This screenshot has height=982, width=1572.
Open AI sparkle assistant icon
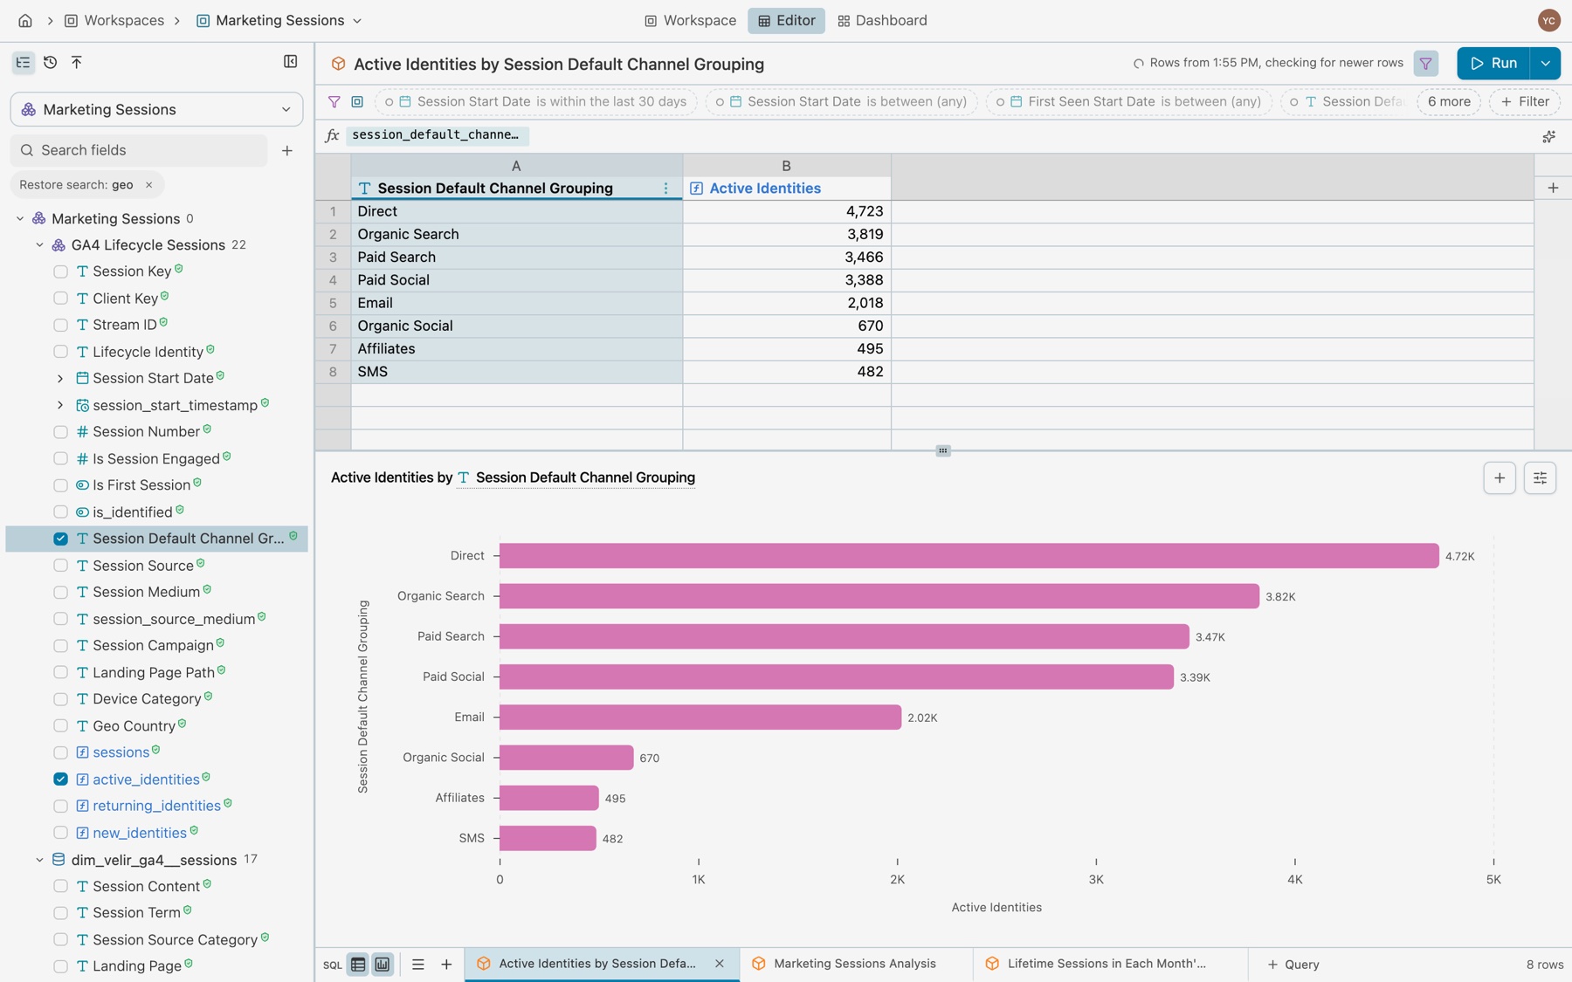click(x=1548, y=136)
